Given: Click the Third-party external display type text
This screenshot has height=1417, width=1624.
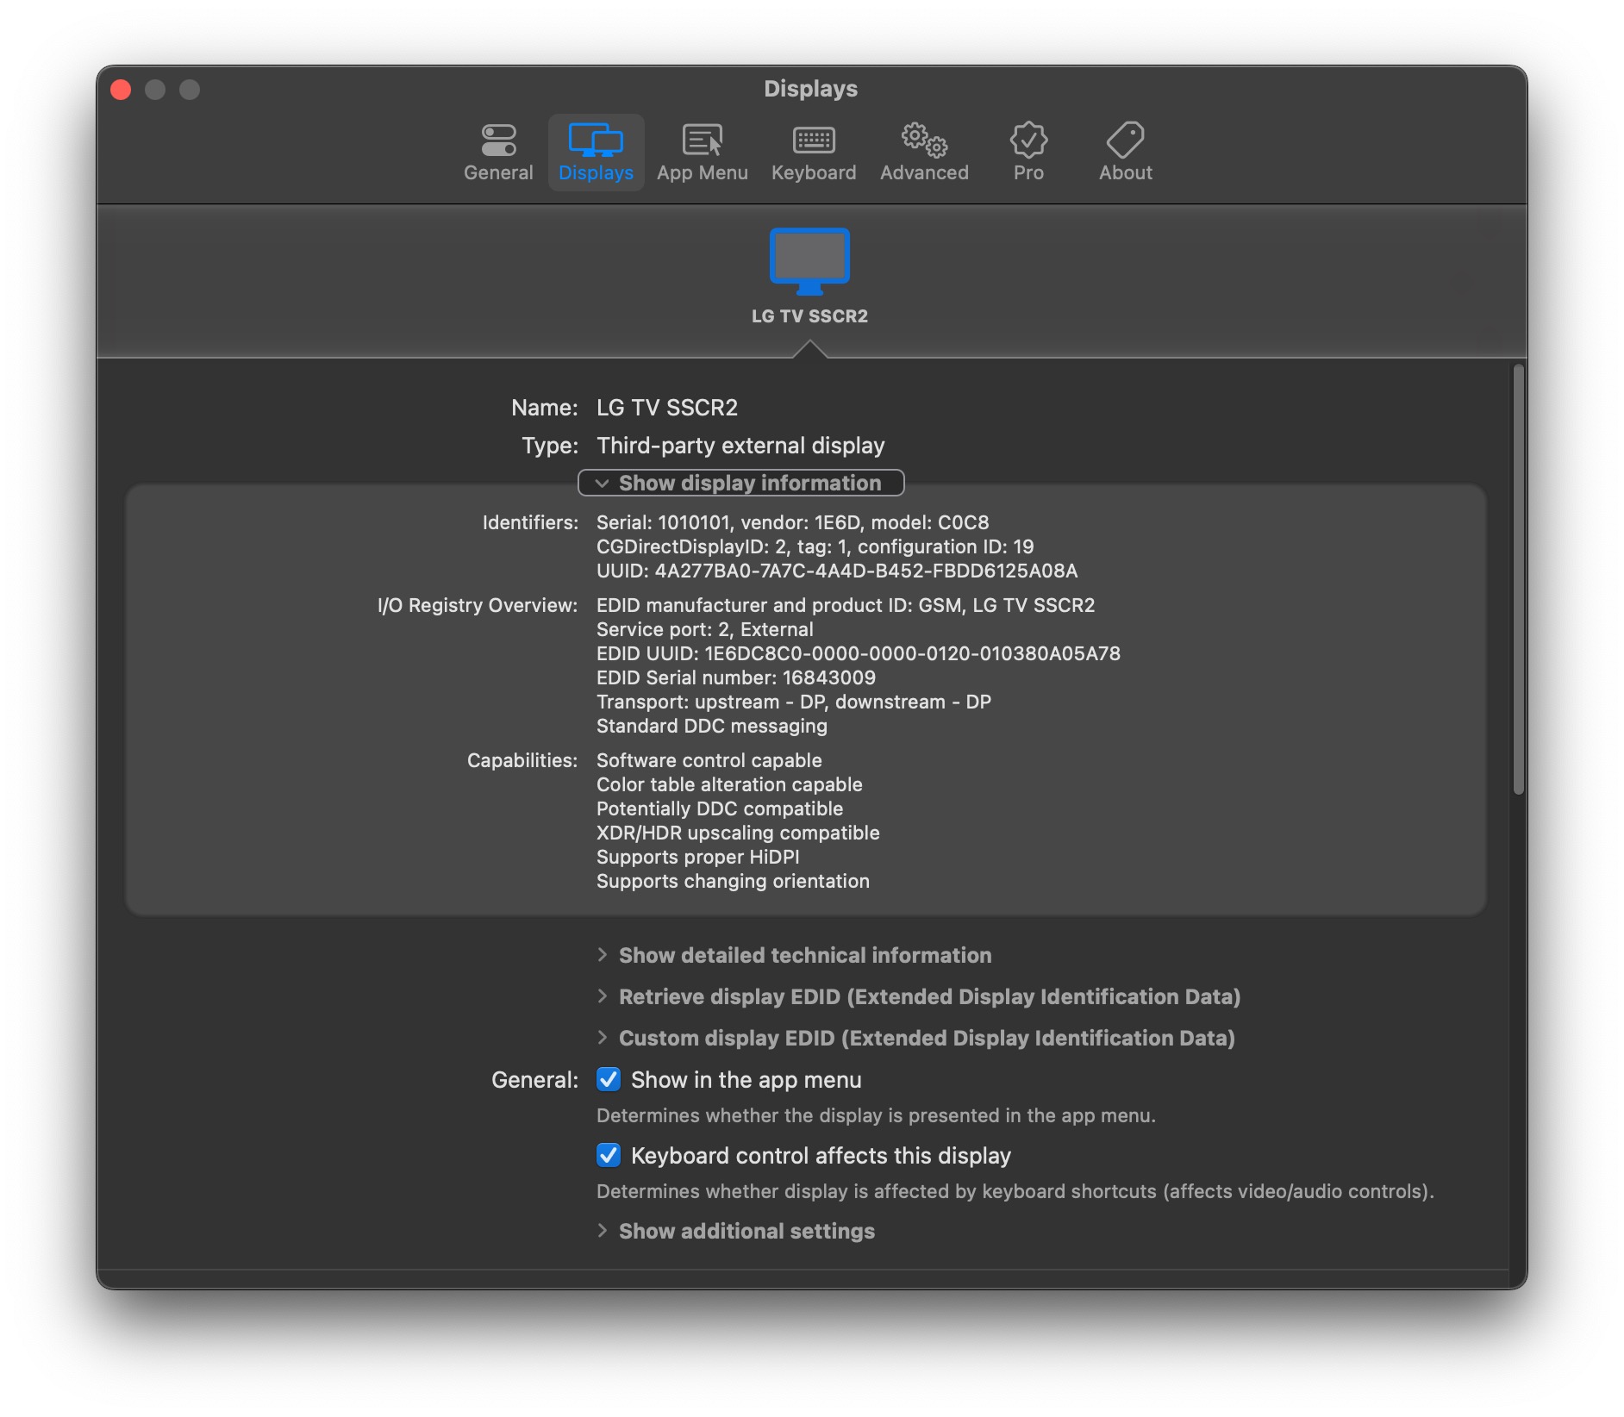Looking at the screenshot, I should [x=740, y=446].
